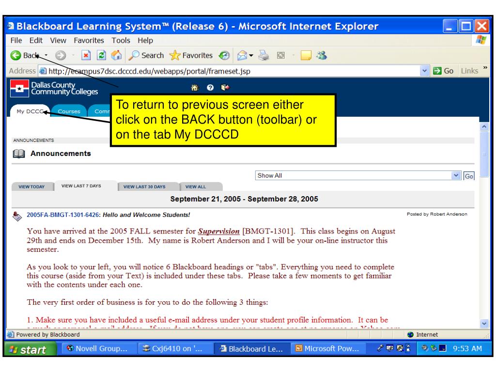Click the greyed Edit toolbar icon
Viewport: 496px width, 372px height.
click(x=280, y=55)
